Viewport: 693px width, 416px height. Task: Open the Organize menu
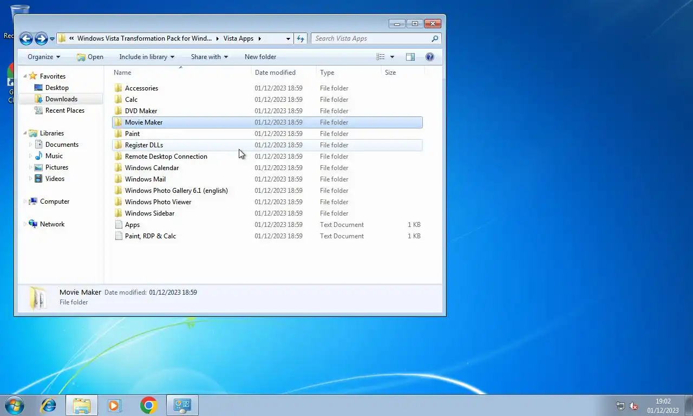44,57
